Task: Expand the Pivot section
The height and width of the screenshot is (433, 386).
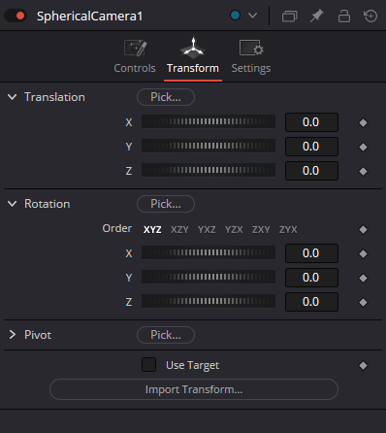Action: click(13, 335)
